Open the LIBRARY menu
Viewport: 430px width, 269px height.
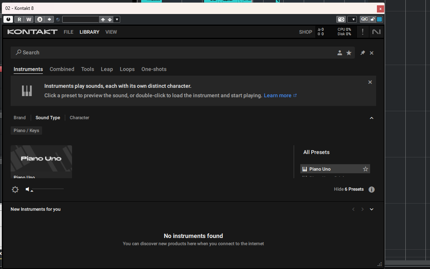(x=89, y=32)
